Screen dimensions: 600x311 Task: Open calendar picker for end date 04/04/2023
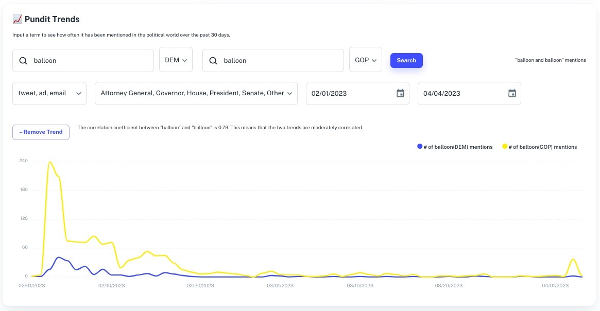(512, 93)
